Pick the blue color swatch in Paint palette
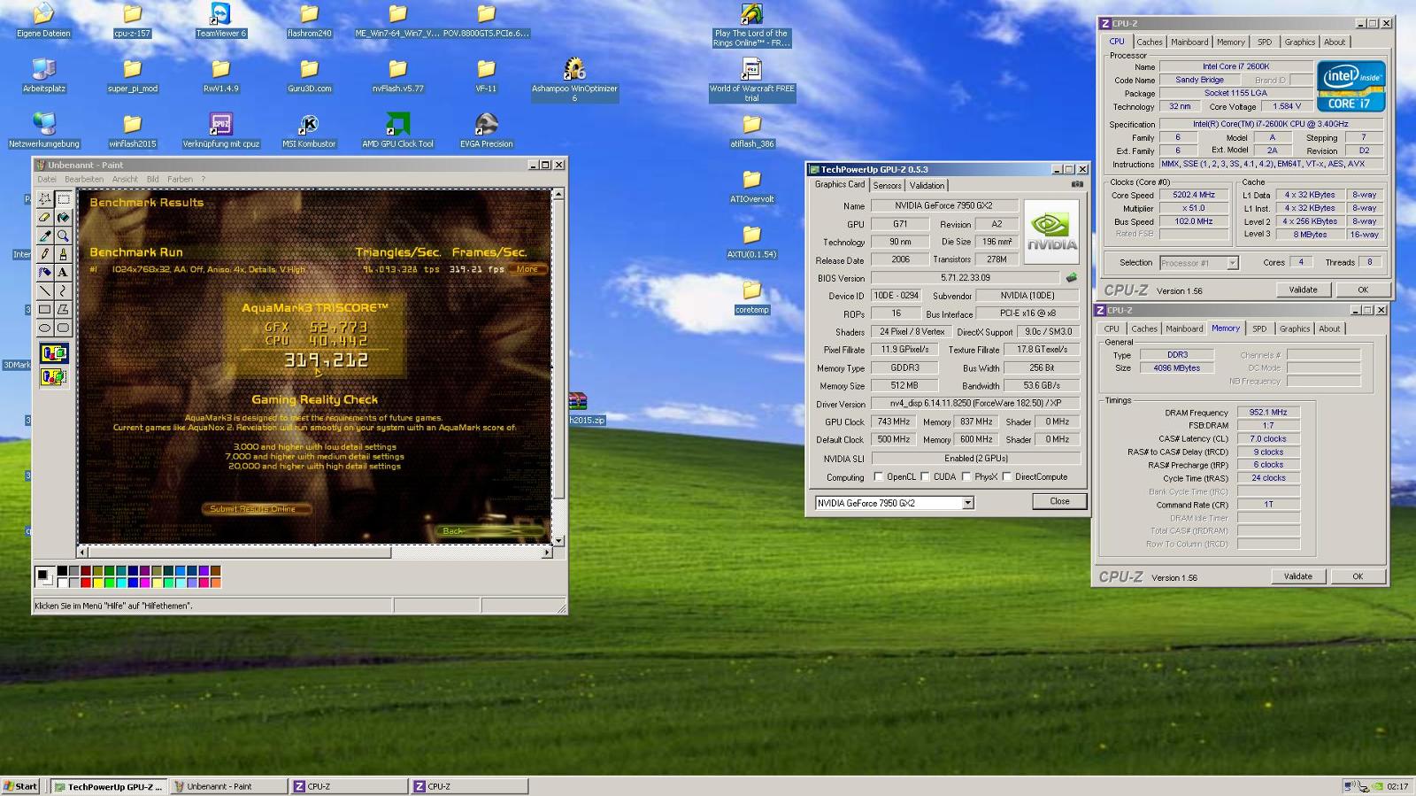Viewport: 1416px width, 796px height. (133, 583)
